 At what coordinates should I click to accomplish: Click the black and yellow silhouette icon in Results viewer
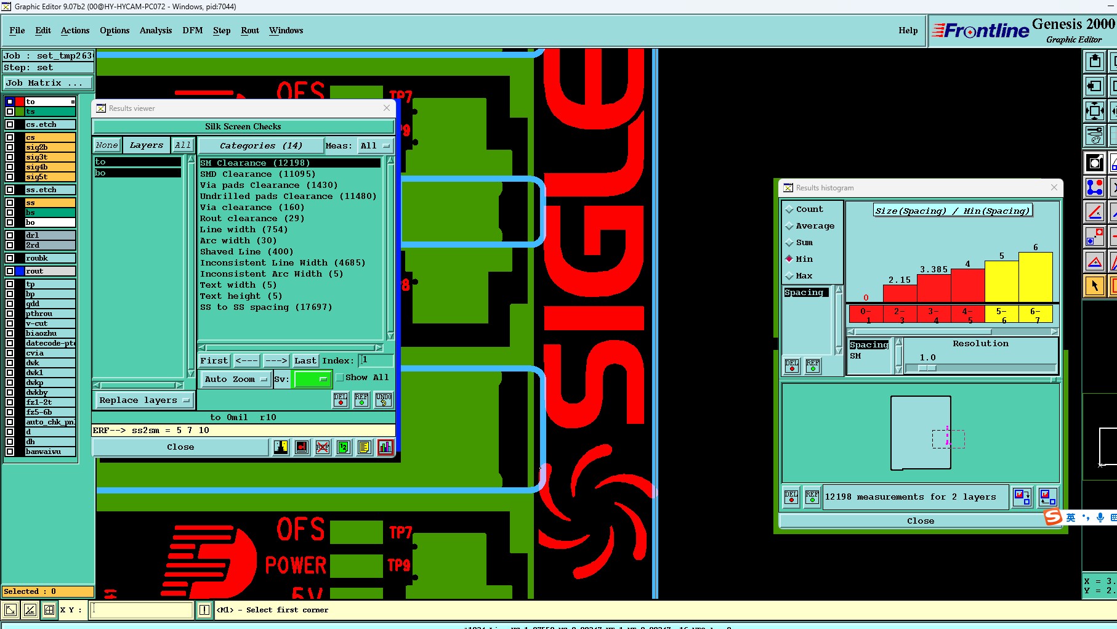281,447
